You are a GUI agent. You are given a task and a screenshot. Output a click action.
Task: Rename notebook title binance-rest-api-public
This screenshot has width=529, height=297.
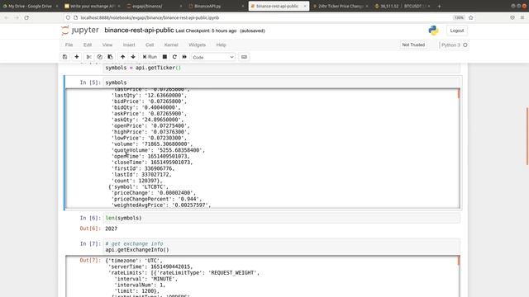[139, 31]
